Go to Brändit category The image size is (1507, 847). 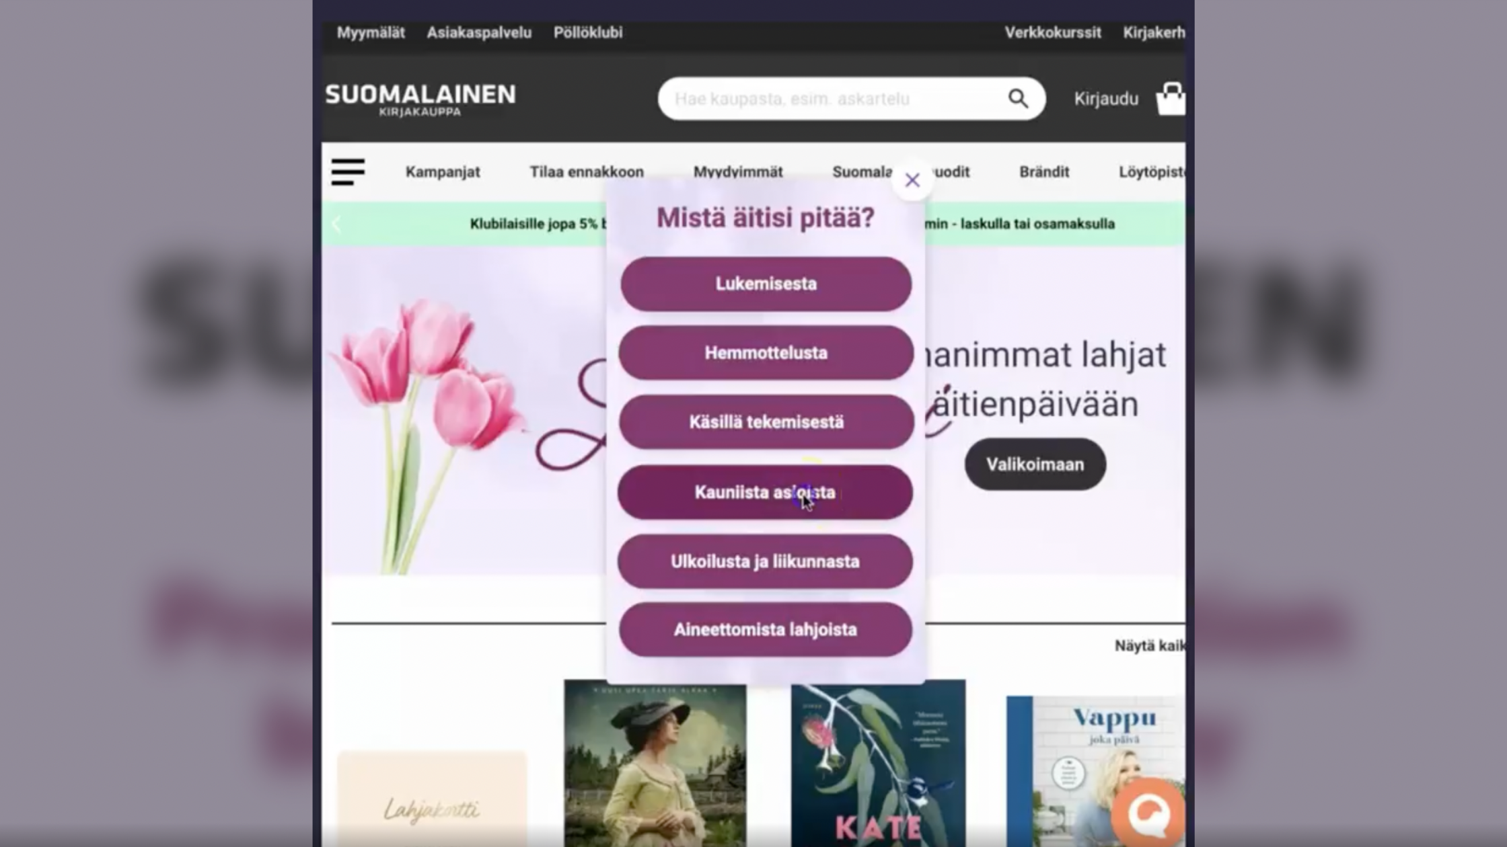(x=1043, y=172)
